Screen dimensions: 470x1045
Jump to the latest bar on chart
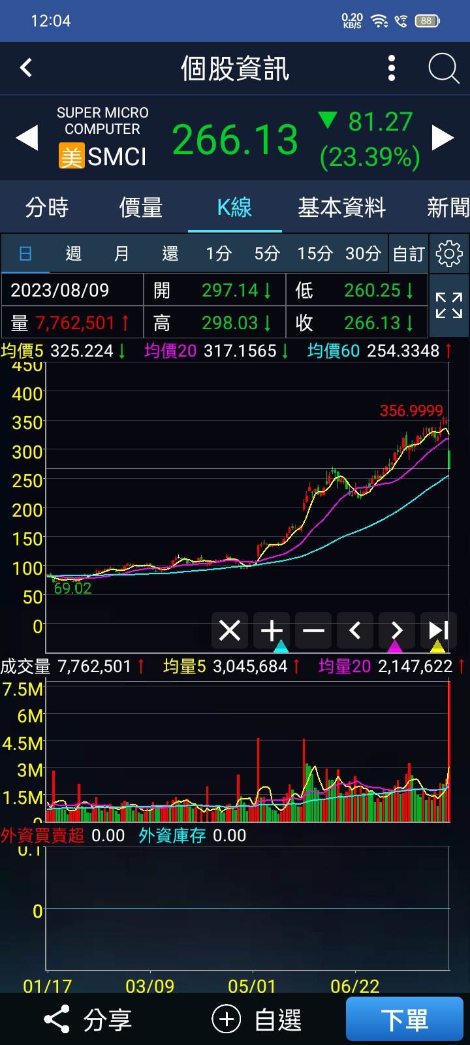coord(439,630)
